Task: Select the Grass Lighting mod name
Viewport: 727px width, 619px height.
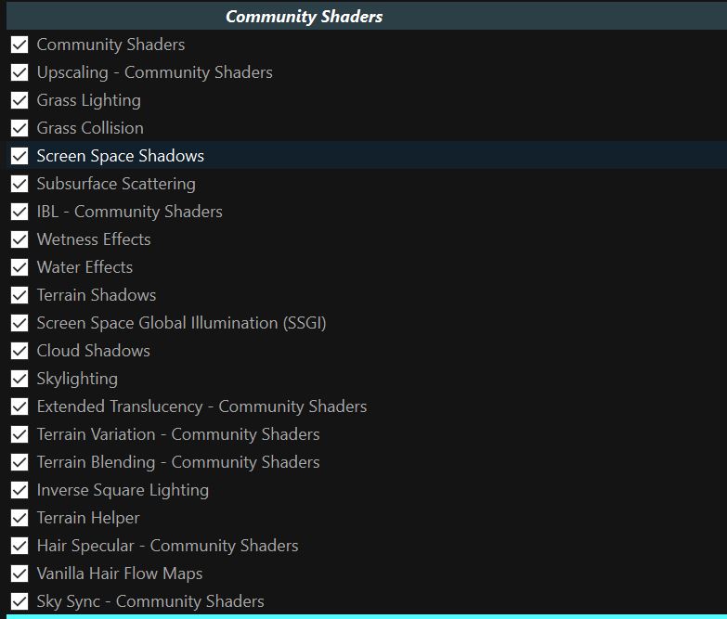Action: [x=89, y=100]
